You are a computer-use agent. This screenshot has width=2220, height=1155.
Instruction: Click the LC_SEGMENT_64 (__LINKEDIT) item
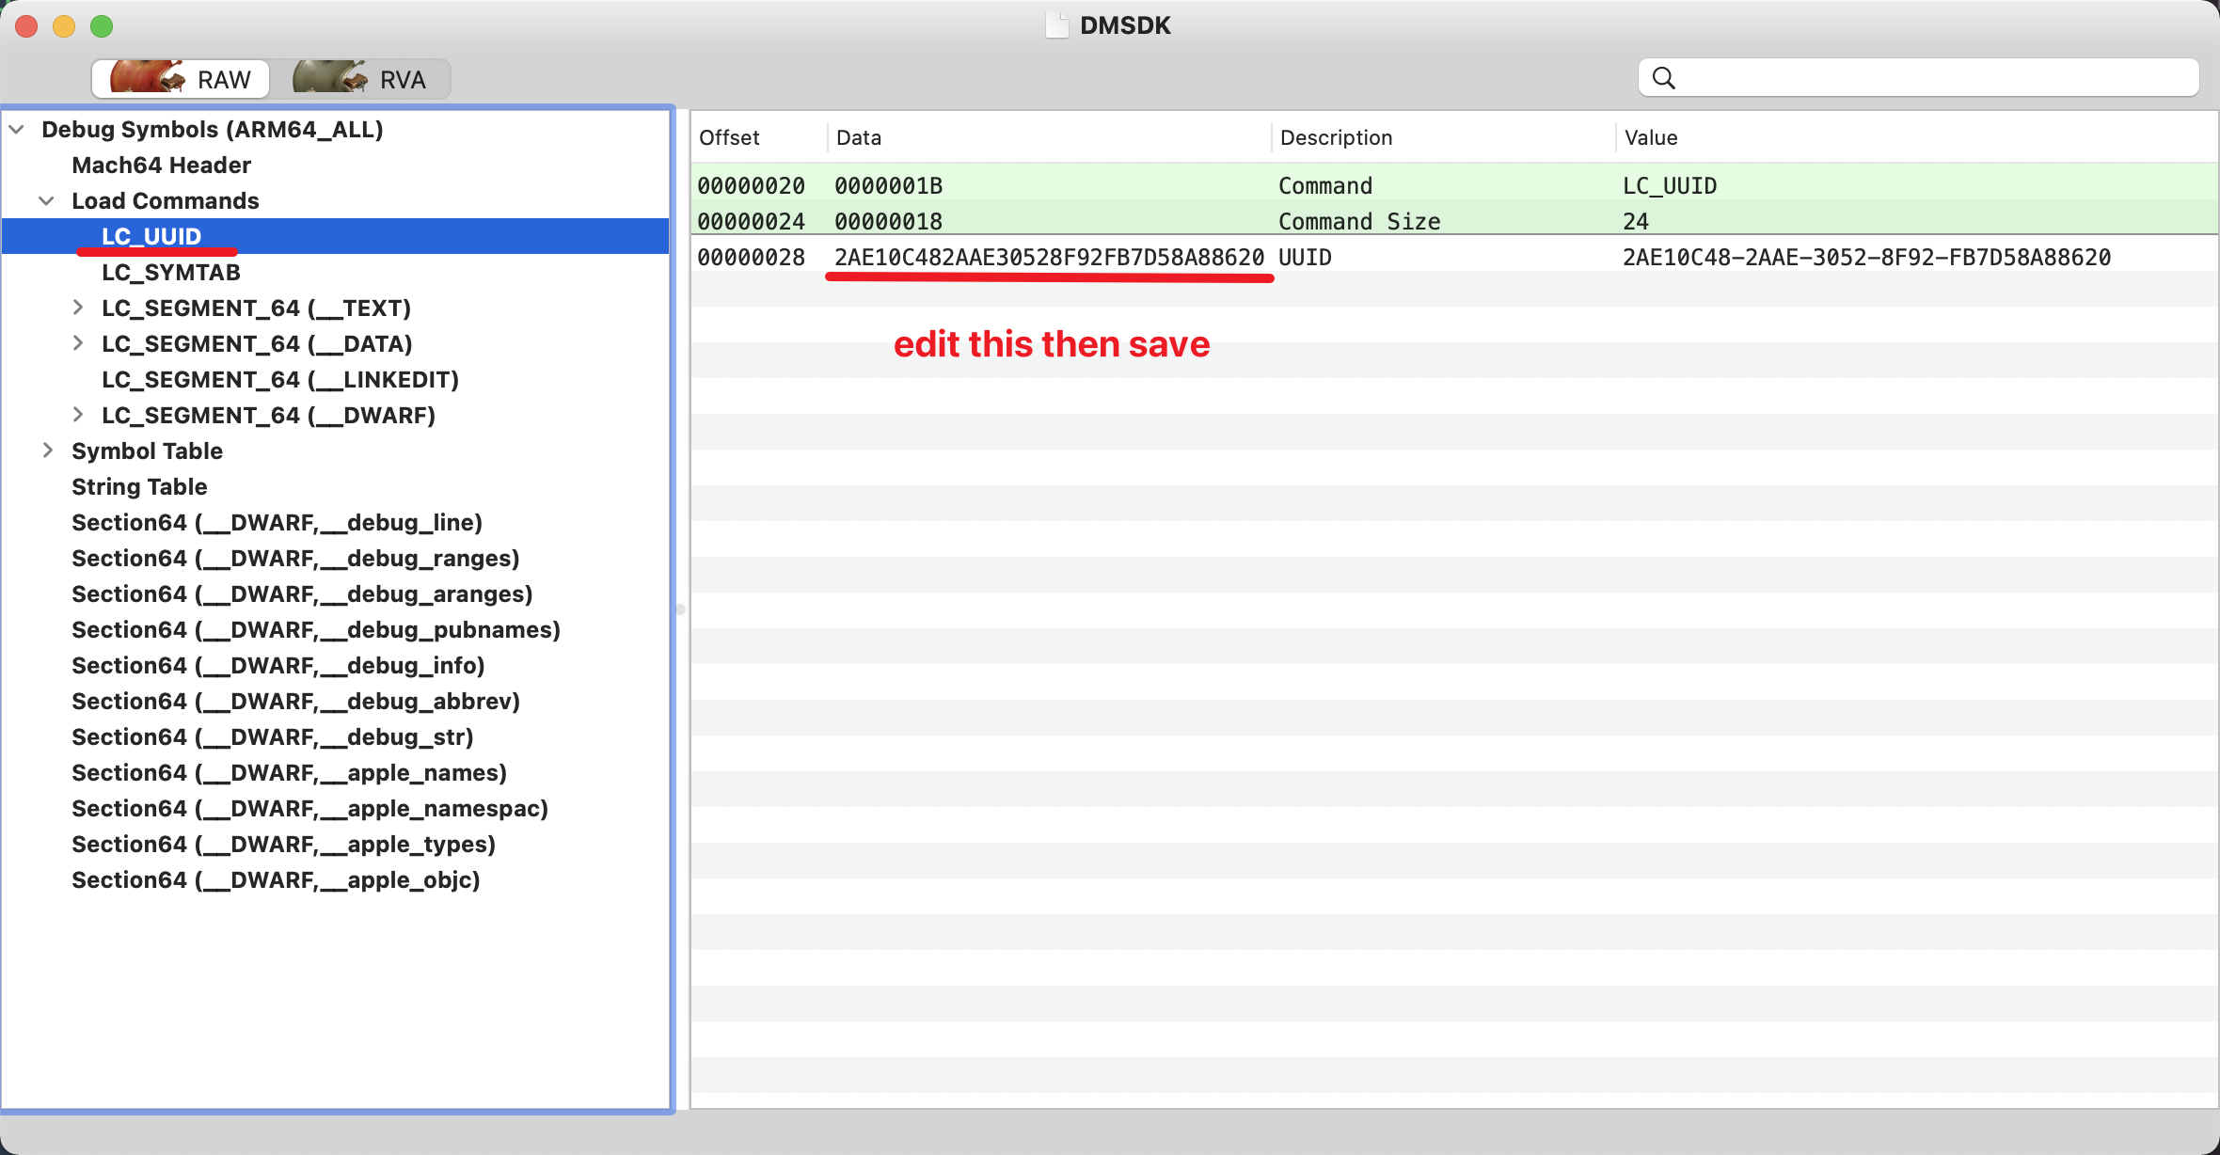click(279, 380)
